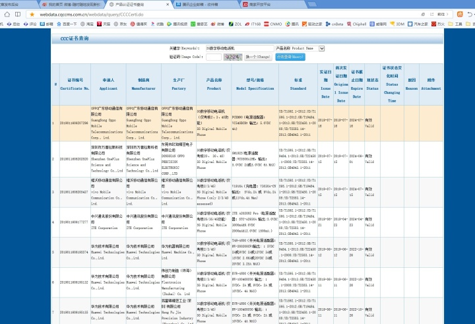
Task: Open the iQiyi (爱奇艺) bookmark
Action: 199,24
